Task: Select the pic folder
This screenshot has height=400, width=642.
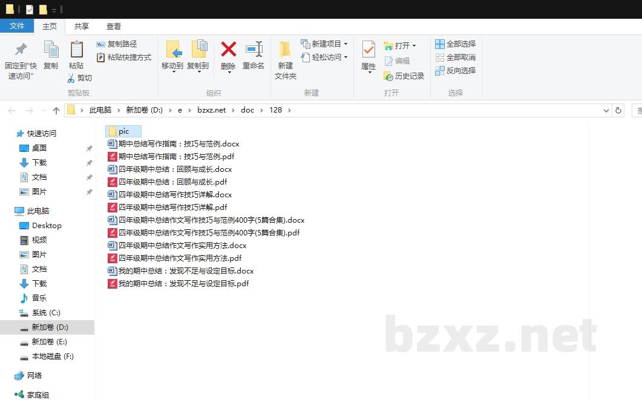Action: [123, 131]
